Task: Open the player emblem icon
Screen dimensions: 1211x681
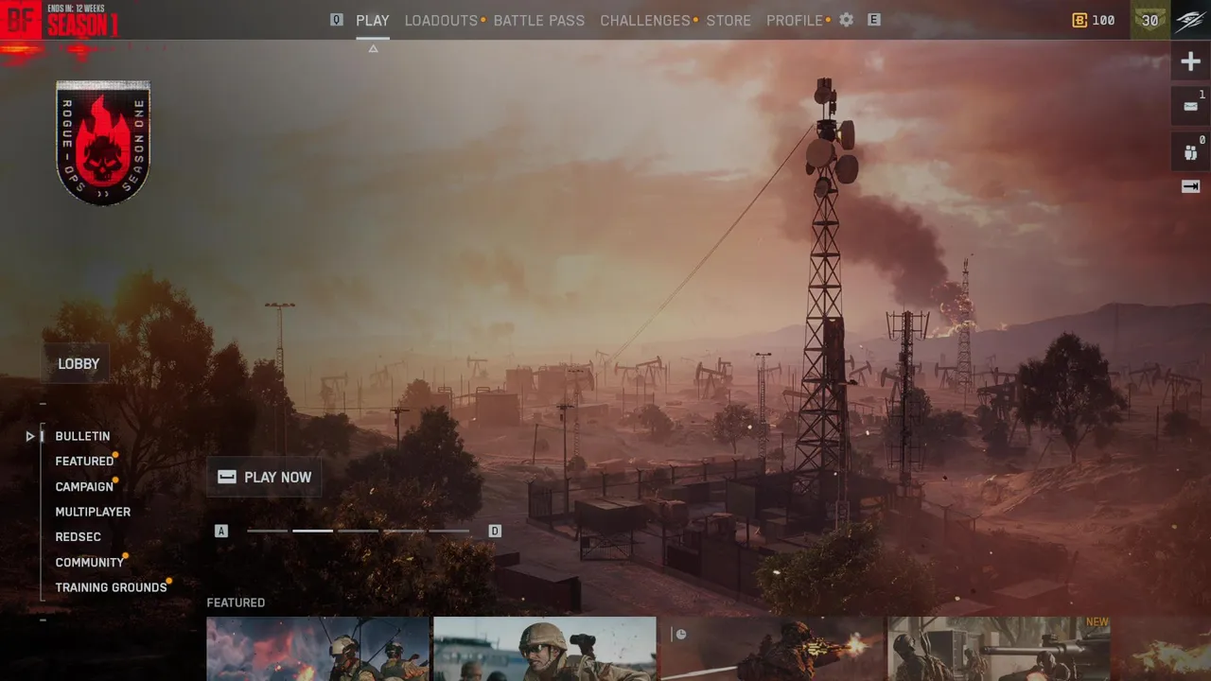Action: pyautogui.click(x=1190, y=20)
